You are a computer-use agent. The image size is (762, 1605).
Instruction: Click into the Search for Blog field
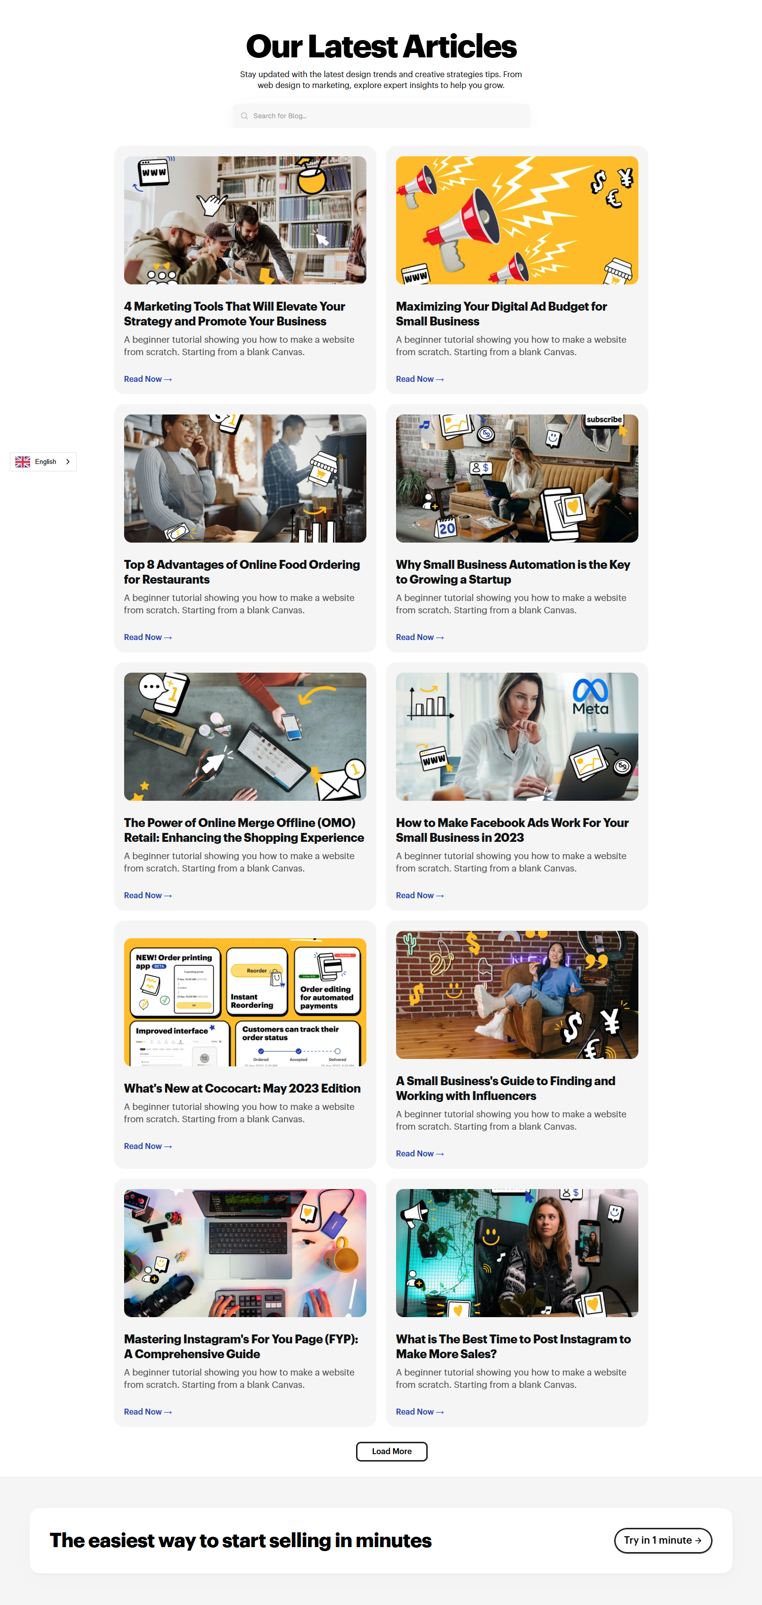coord(381,116)
